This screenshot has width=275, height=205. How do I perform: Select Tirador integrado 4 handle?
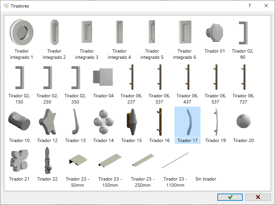[119, 39]
